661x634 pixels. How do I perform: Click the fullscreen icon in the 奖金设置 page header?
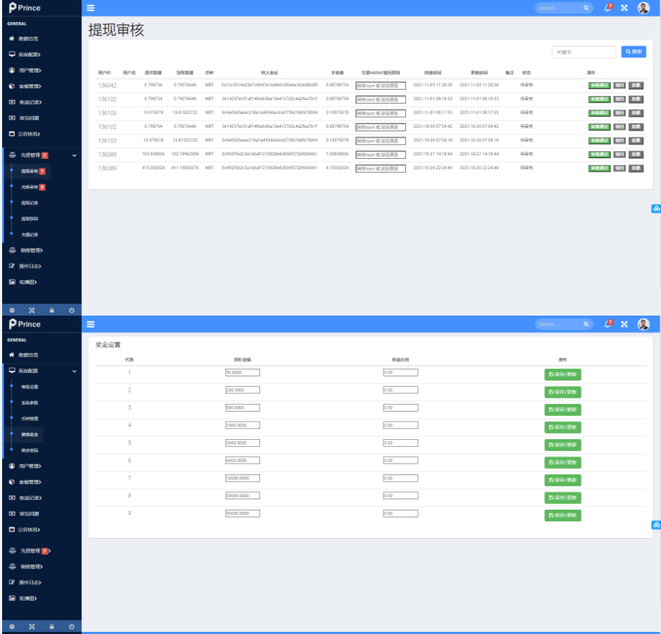click(x=624, y=324)
